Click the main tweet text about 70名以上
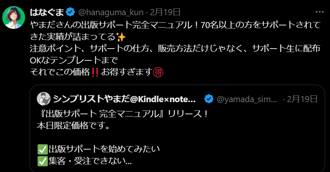This screenshot has width=330, height=172. (x=175, y=31)
